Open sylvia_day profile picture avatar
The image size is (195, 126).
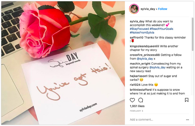pyautogui.click(x=134, y=9)
